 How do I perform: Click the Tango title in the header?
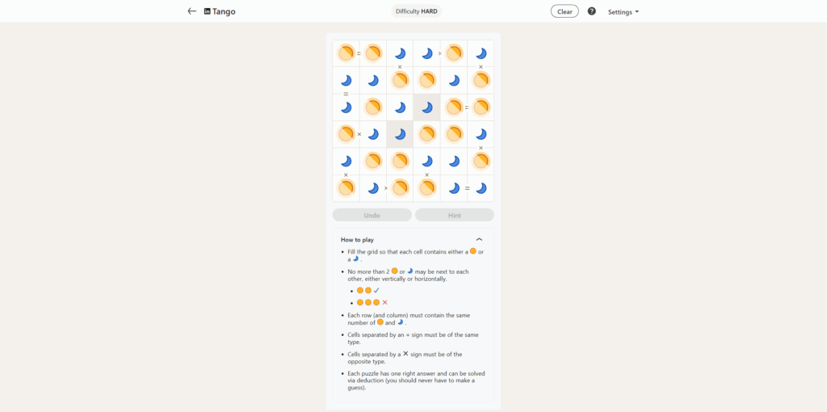coord(224,11)
